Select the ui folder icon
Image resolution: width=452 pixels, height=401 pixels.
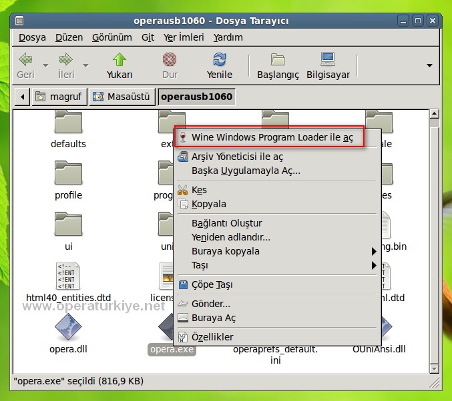click(68, 224)
